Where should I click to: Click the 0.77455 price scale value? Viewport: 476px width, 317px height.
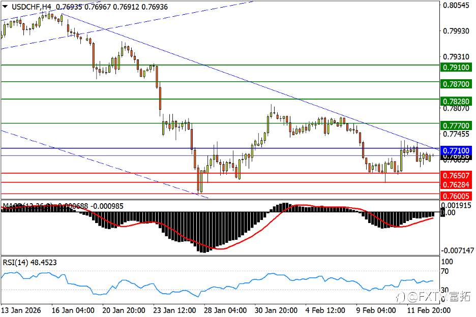click(456, 134)
